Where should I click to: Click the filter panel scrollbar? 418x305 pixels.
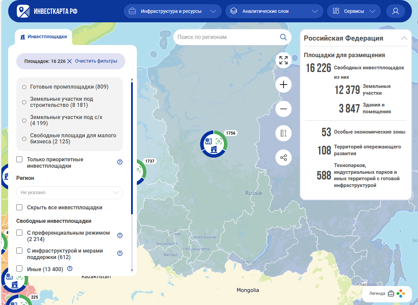132,148
